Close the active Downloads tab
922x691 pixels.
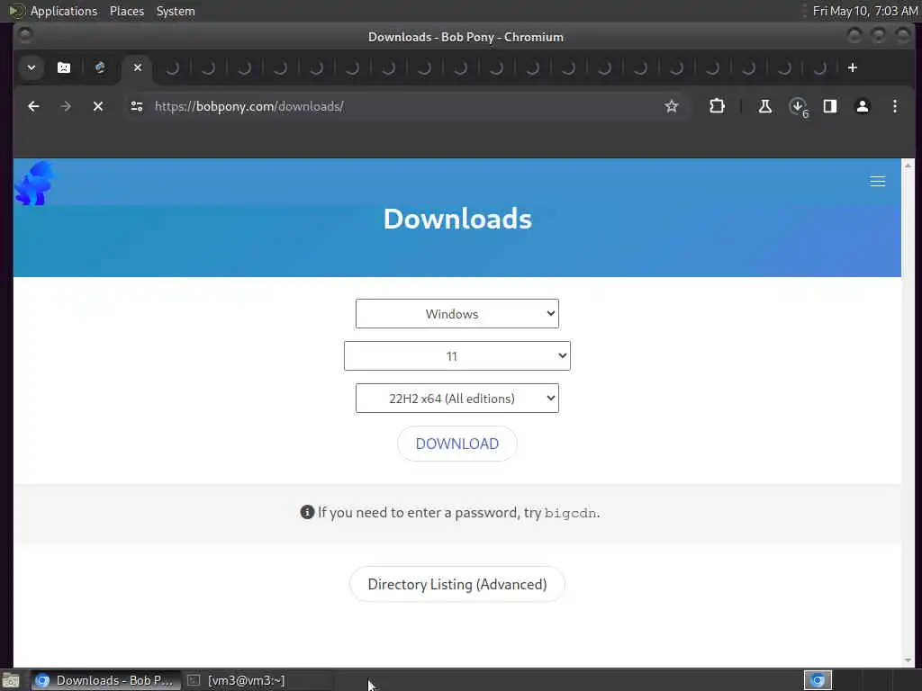(x=138, y=67)
